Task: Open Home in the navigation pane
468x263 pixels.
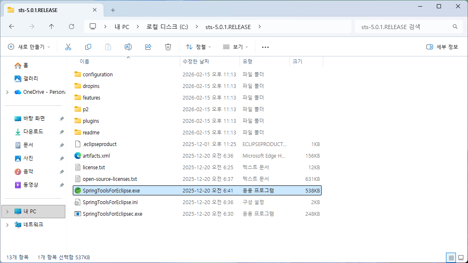Action: [21, 65]
